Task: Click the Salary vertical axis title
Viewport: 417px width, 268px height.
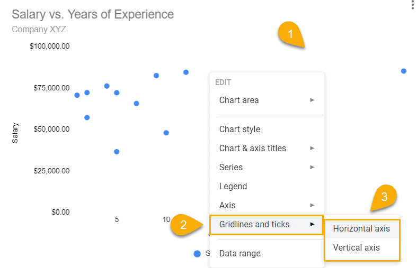Action: [x=15, y=133]
